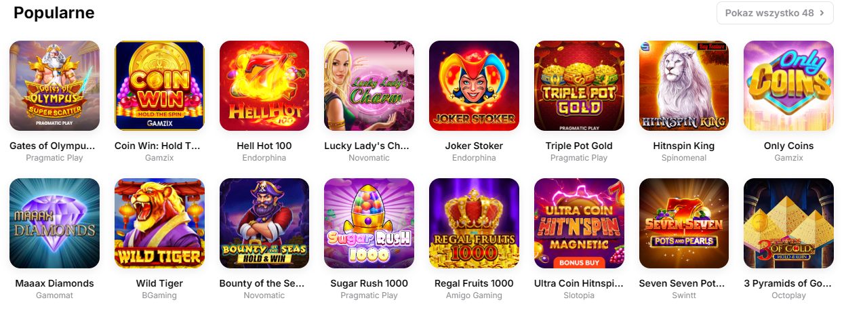The width and height of the screenshot is (844, 309).
Task: Click Seven Seven Pots and Pearls thumbnail
Action: (x=684, y=223)
